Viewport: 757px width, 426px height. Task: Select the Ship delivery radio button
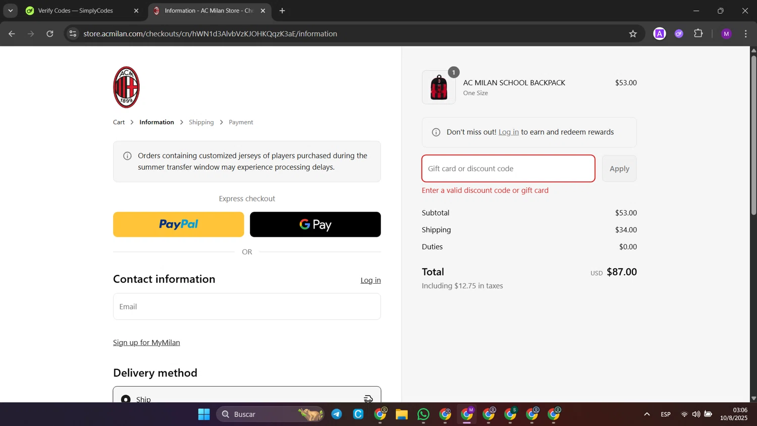click(126, 399)
